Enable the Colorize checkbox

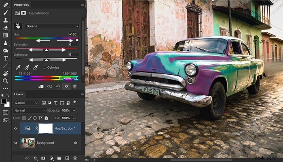44,67
